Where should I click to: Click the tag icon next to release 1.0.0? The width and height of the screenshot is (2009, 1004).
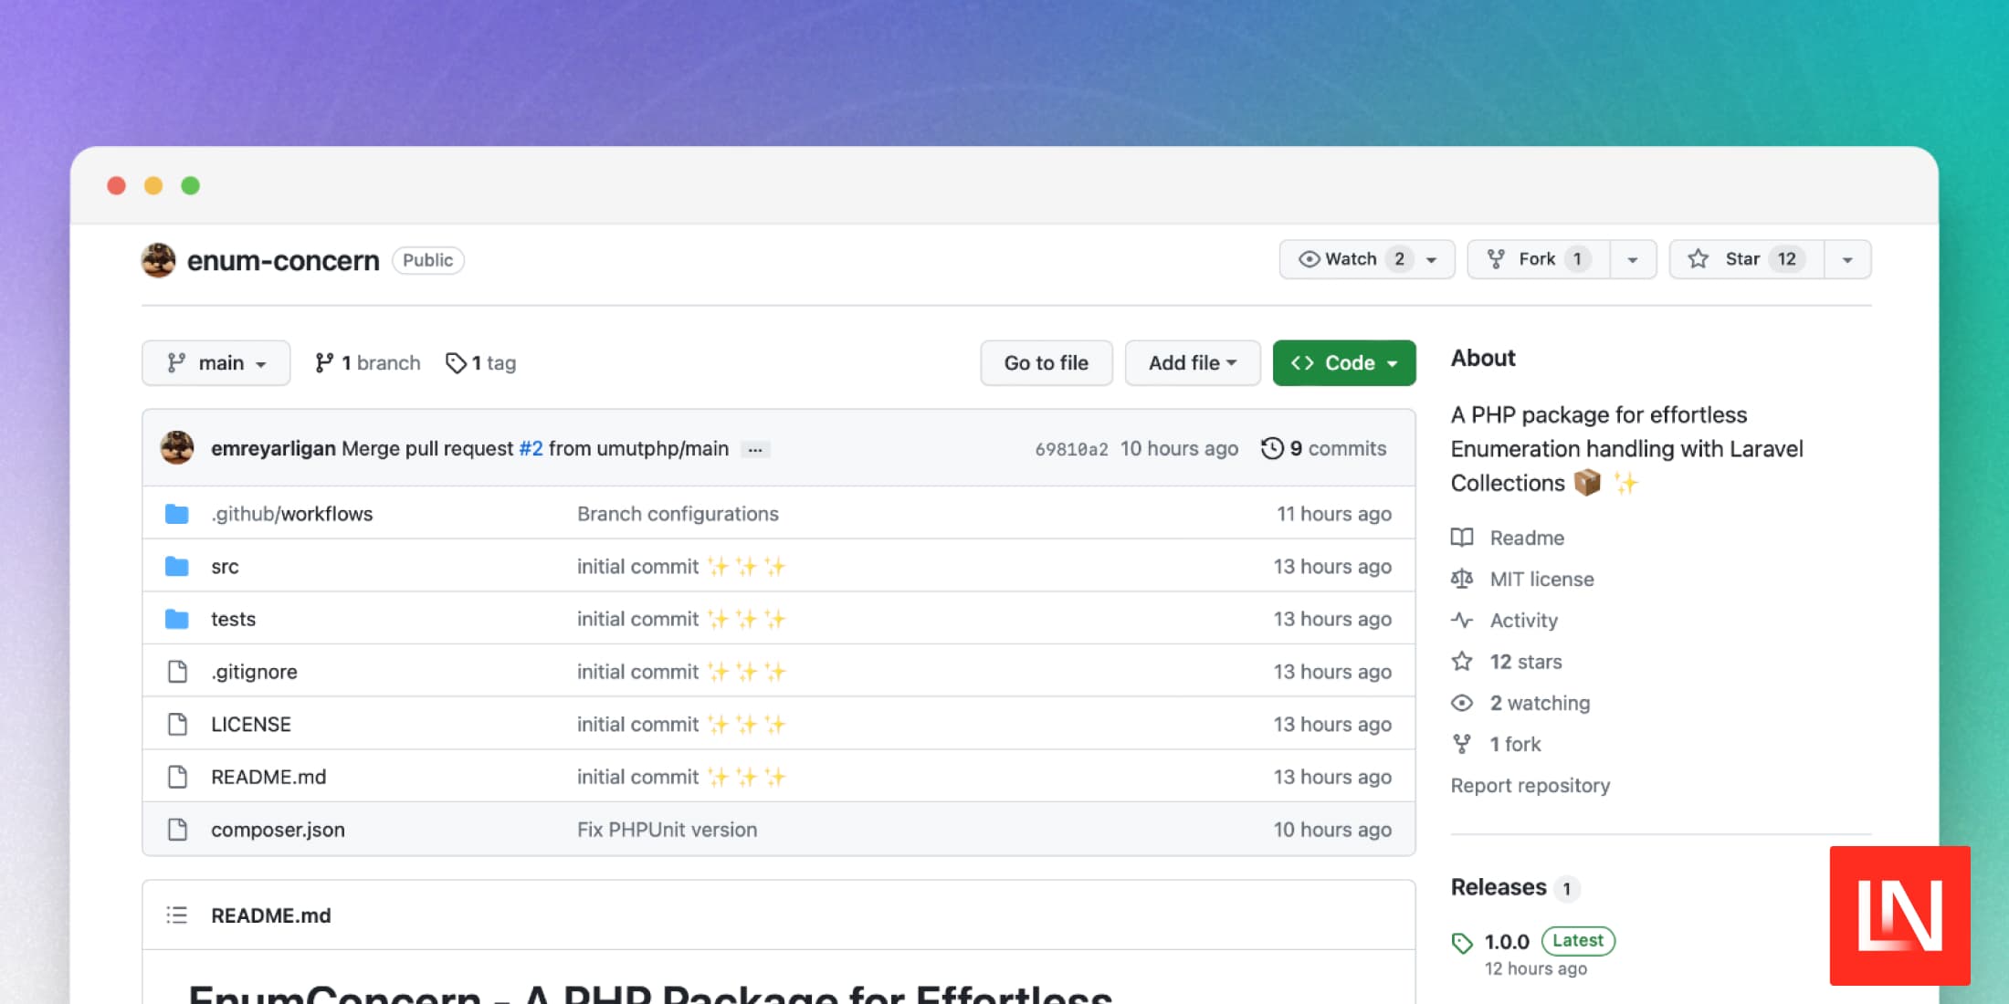(x=1462, y=943)
